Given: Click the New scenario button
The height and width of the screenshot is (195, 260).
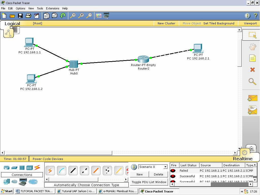Looking at the screenshot, I should pyautogui.click(x=139, y=174).
